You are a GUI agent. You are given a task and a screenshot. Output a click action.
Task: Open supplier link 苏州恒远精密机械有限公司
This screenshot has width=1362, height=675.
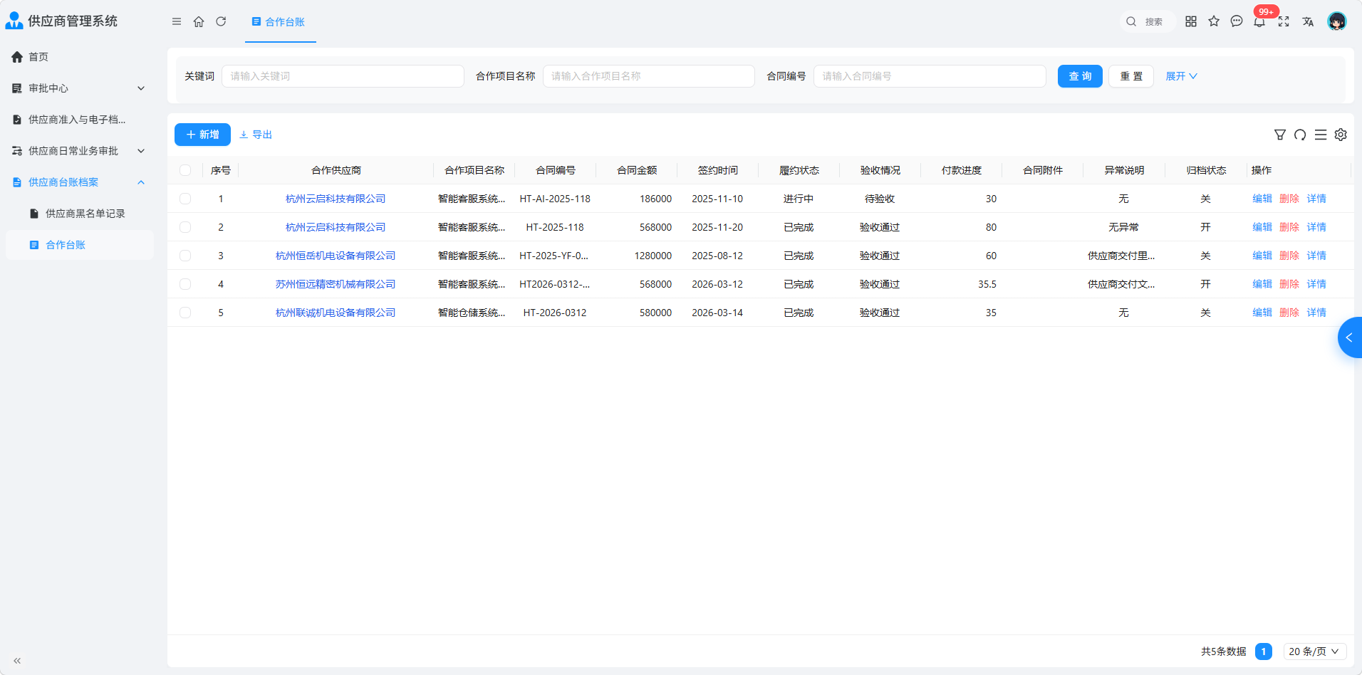click(x=336, y=284)
